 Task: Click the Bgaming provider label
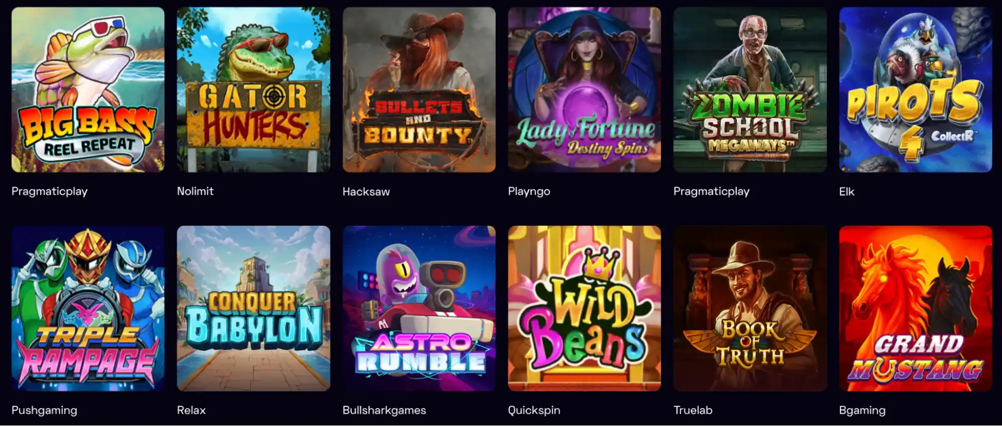click(862, 410)
